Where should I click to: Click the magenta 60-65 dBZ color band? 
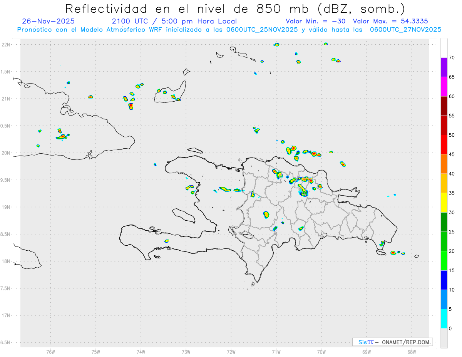[444, 86]
